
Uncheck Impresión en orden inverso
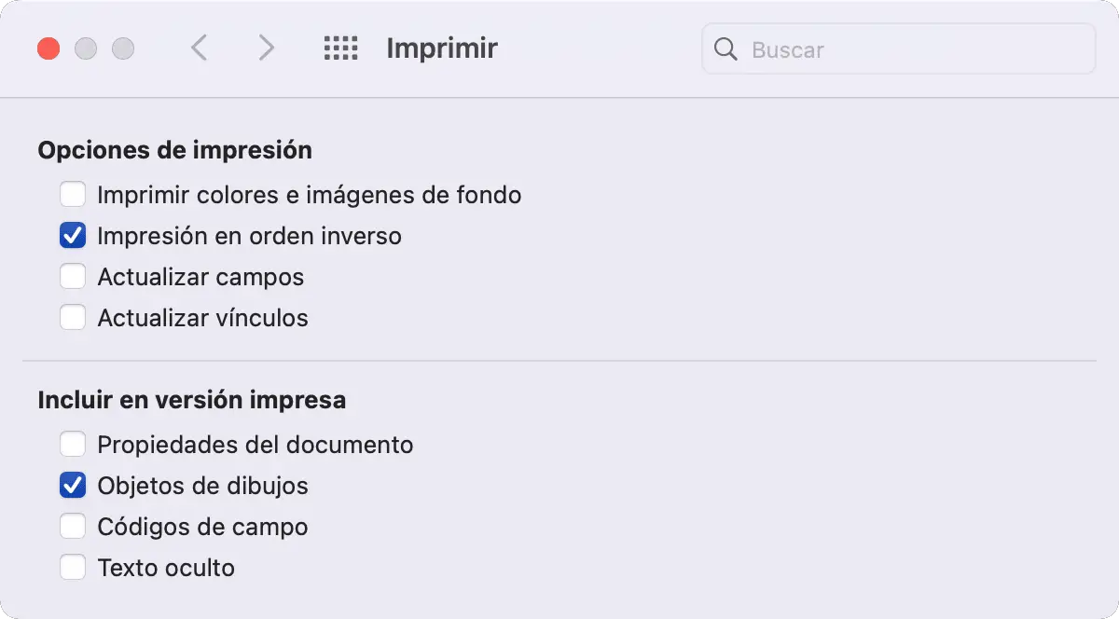73,236
